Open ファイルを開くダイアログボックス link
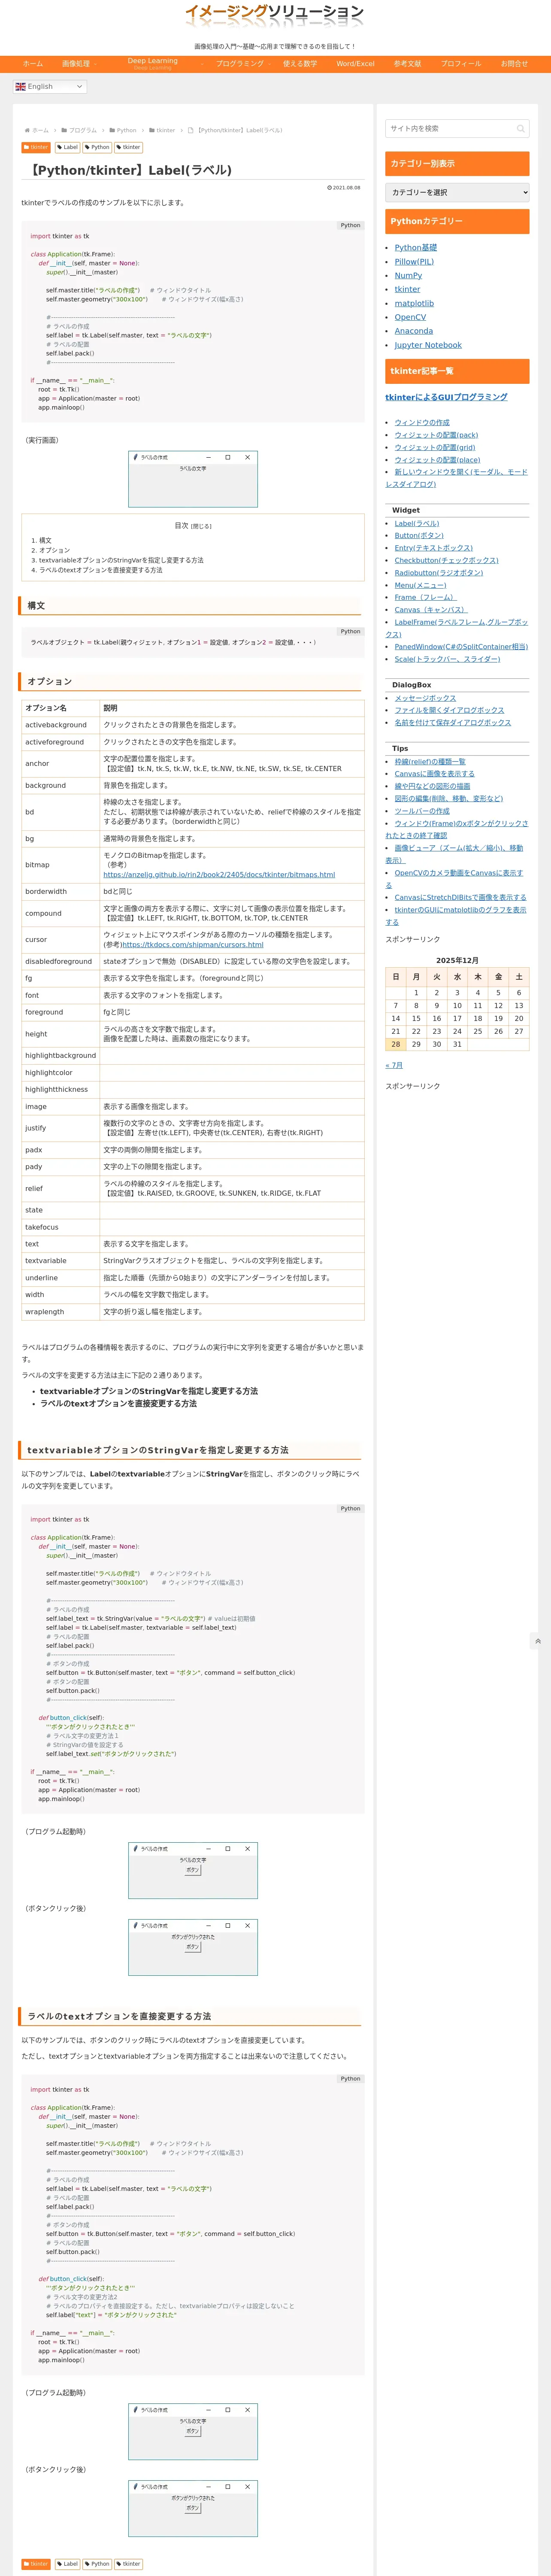The image size is (551, 2576). coord(449,710)
